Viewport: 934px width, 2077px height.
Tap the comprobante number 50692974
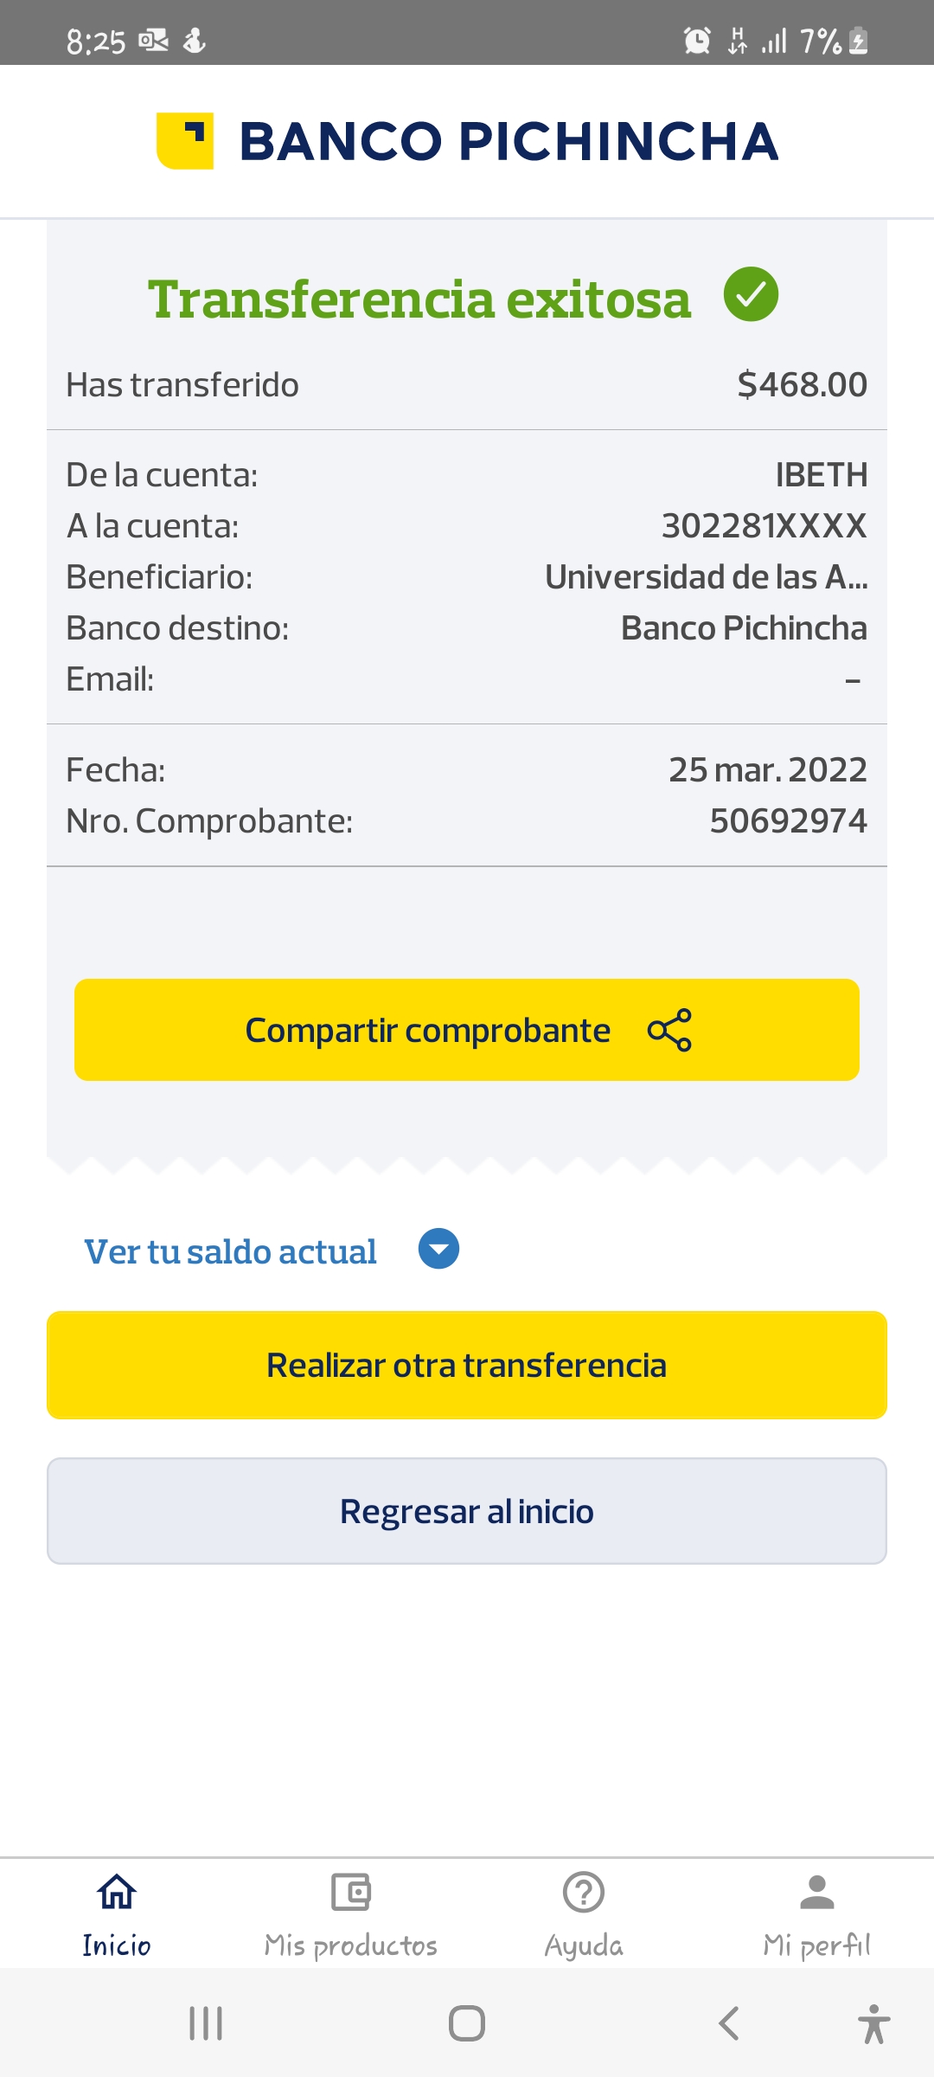[x=788, y=821]
